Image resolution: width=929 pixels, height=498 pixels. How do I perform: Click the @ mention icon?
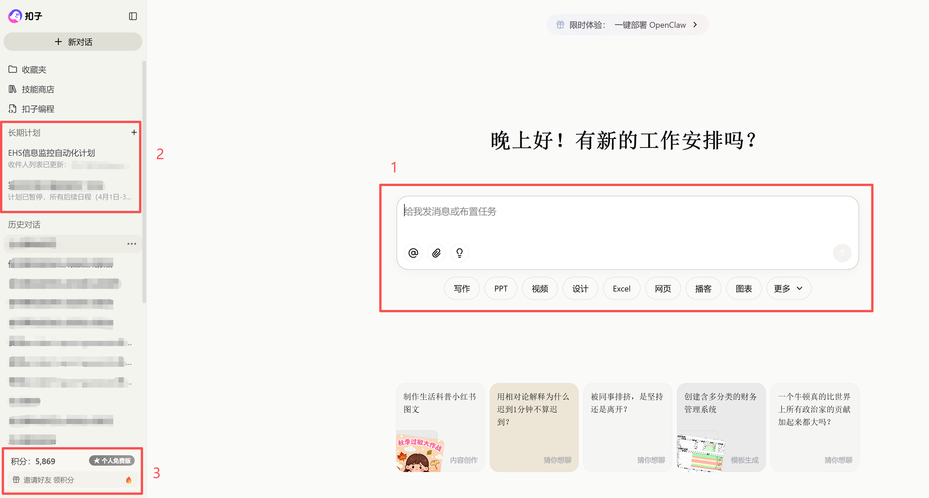(x=413, y=253)
